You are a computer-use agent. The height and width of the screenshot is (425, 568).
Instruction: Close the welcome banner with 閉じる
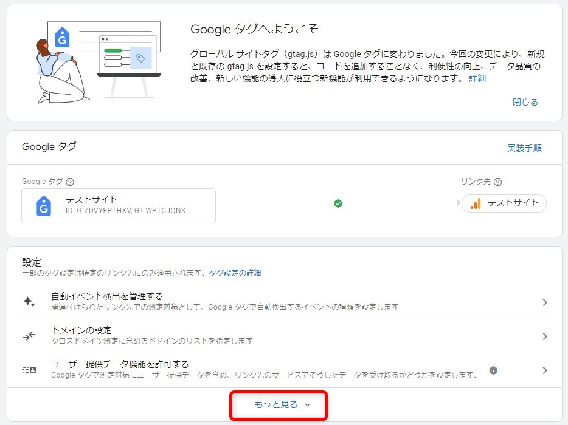525,102
